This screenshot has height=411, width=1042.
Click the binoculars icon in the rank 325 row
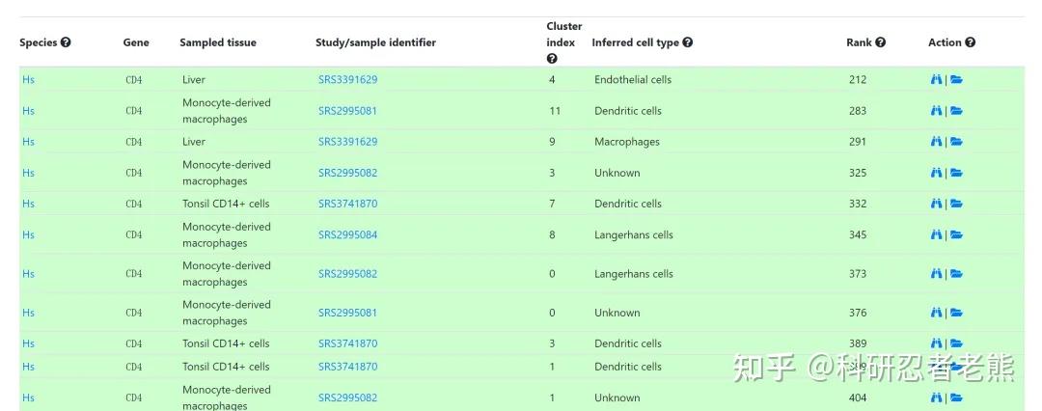click(935, 173)
